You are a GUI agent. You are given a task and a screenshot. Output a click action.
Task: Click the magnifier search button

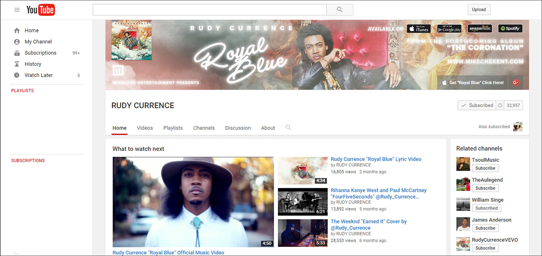pyautogui.click(x=340, y=10)
